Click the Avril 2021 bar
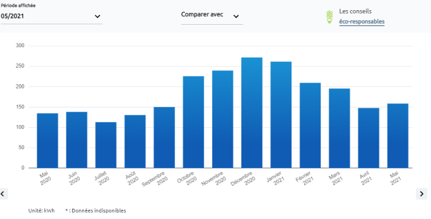Screen dimensions: 431x219 point(369,138)
